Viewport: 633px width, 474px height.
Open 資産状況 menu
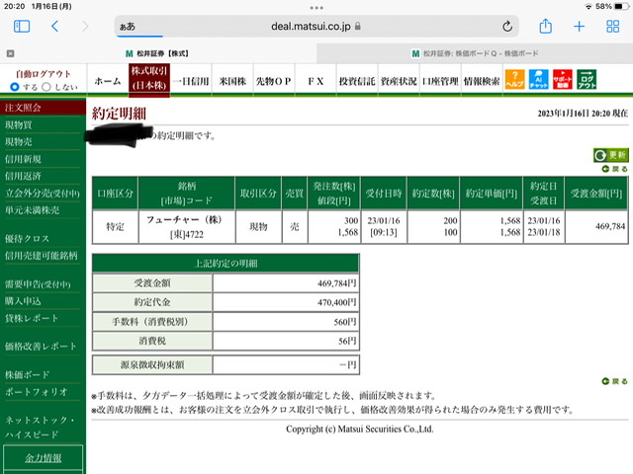[x=399, y=81]
